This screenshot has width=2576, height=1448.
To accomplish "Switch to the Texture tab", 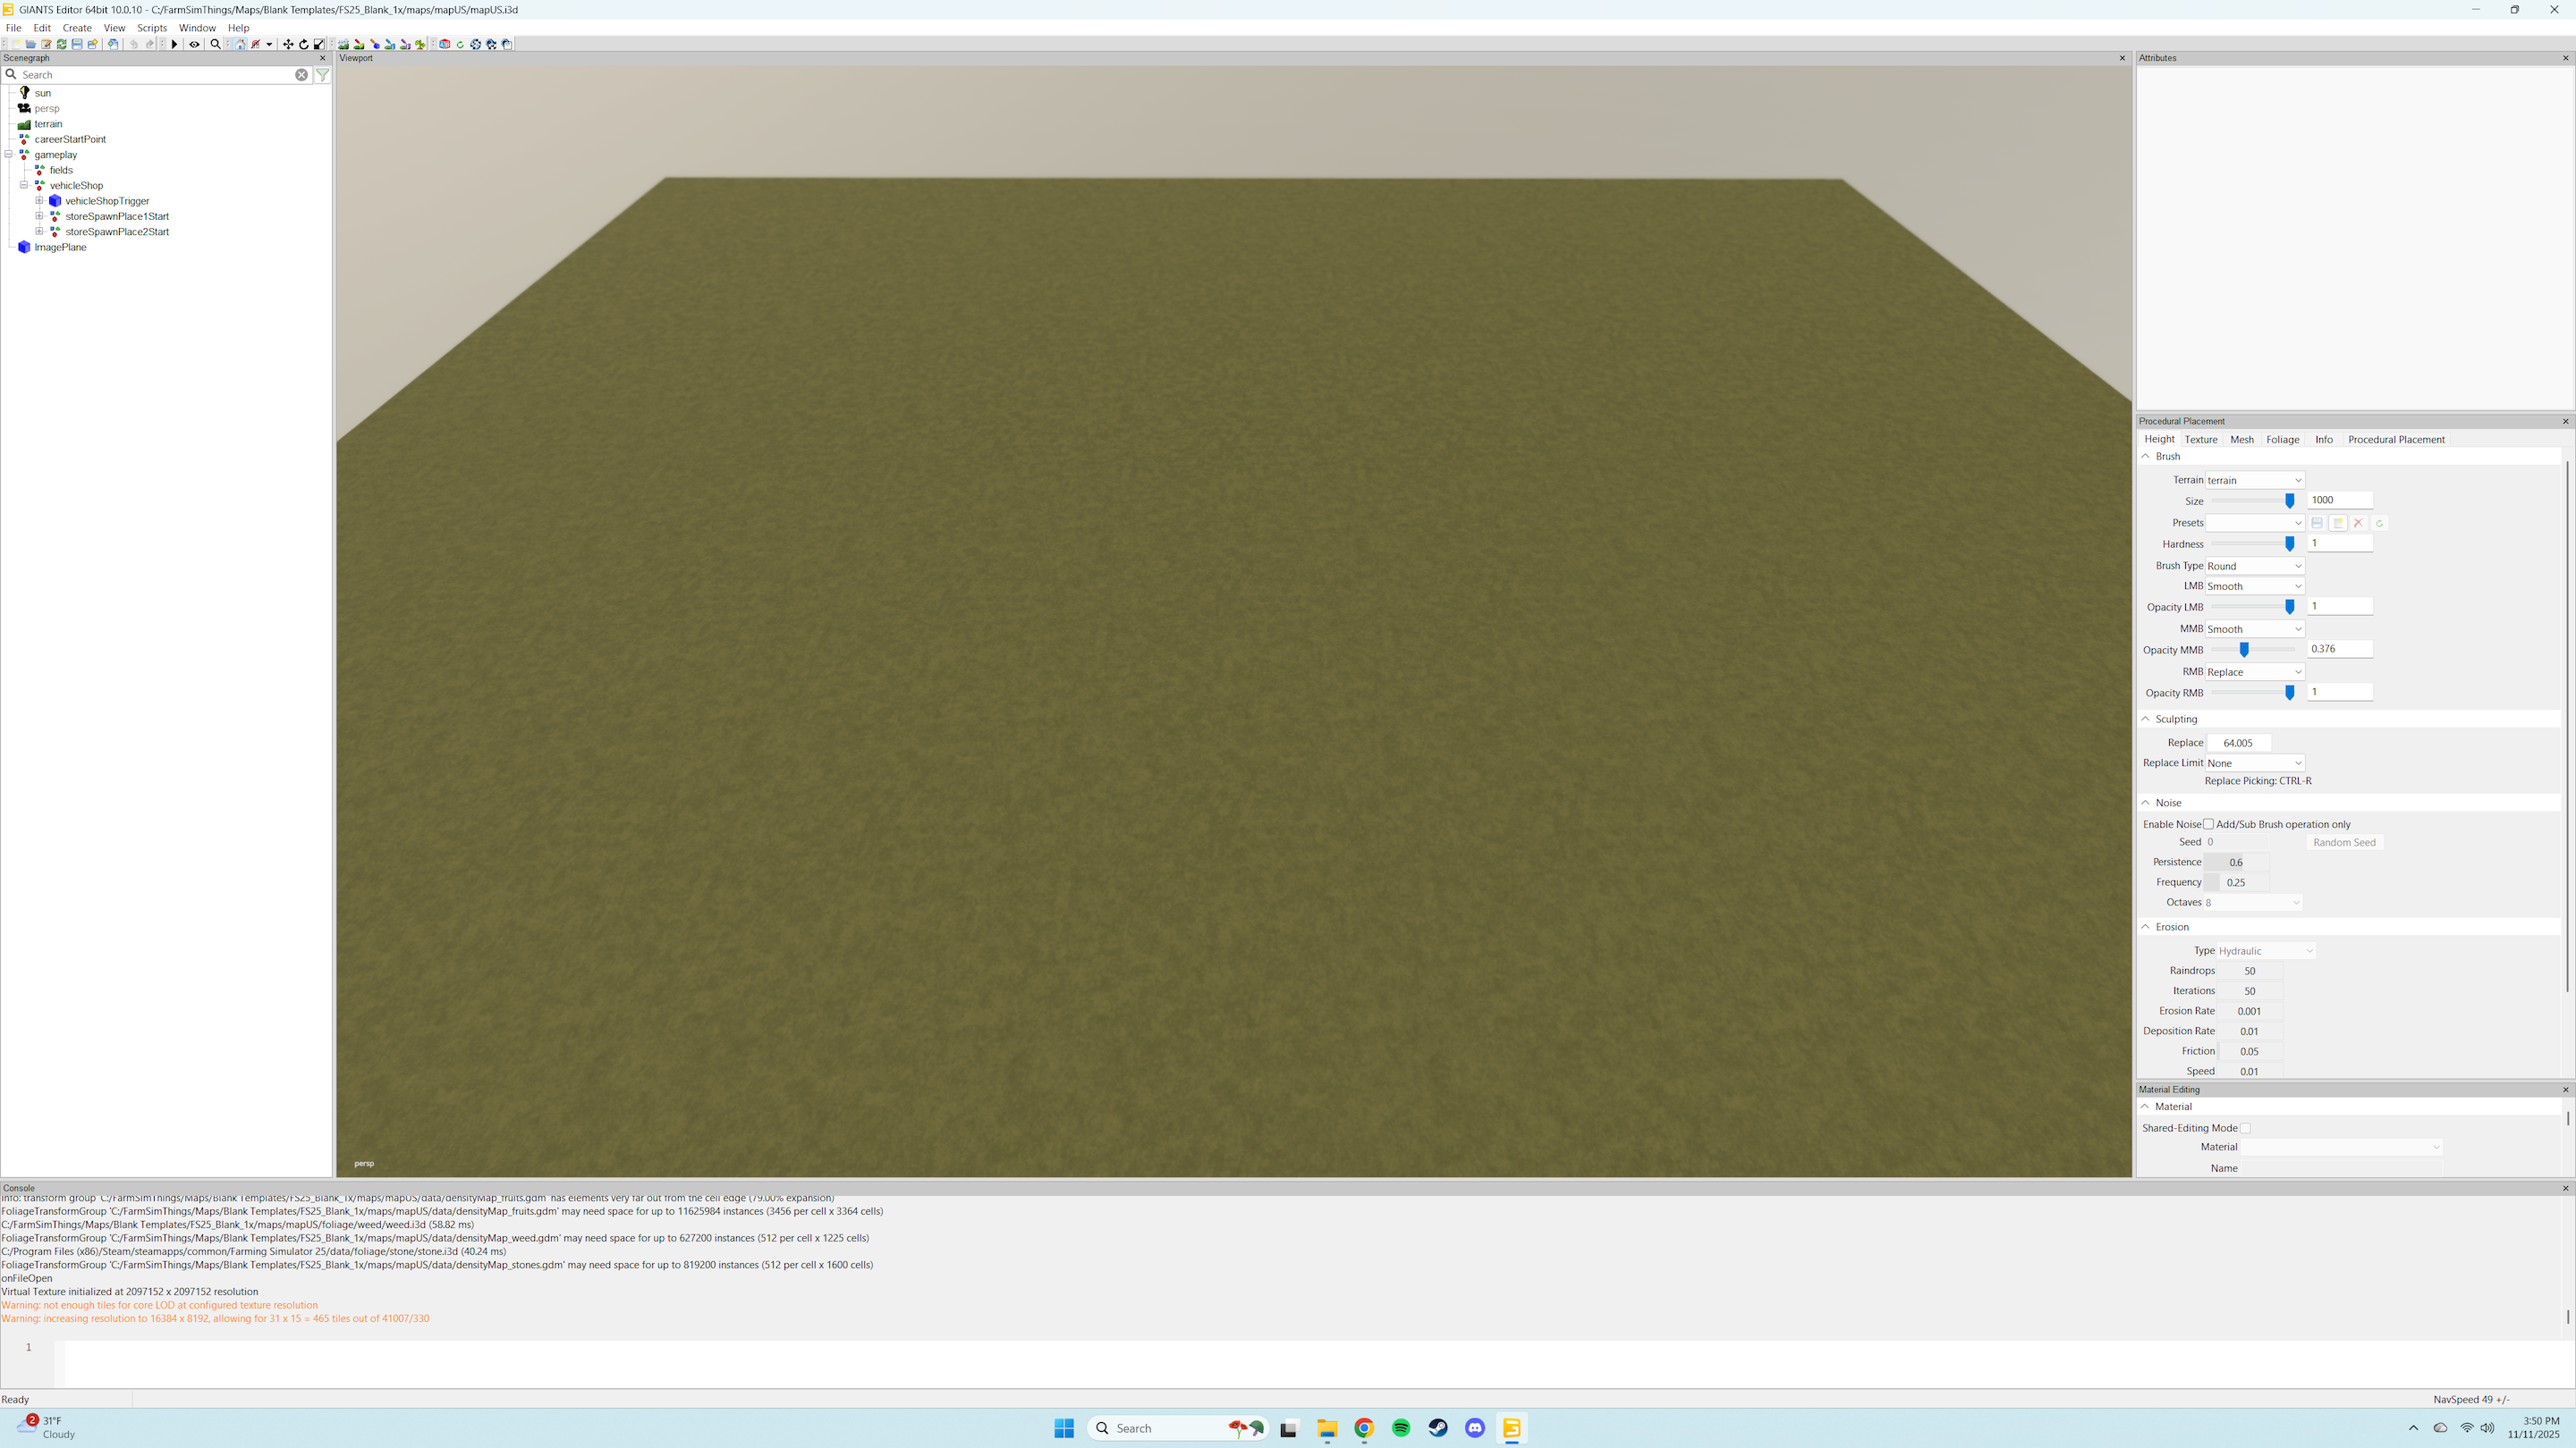I will 2201,439.
